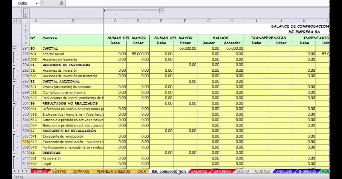Select row 3 header

pos(26,38)
